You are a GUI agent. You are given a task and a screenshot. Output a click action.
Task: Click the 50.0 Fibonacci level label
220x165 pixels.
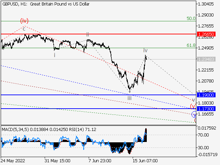pyautogui.click(x=191, y=18)
